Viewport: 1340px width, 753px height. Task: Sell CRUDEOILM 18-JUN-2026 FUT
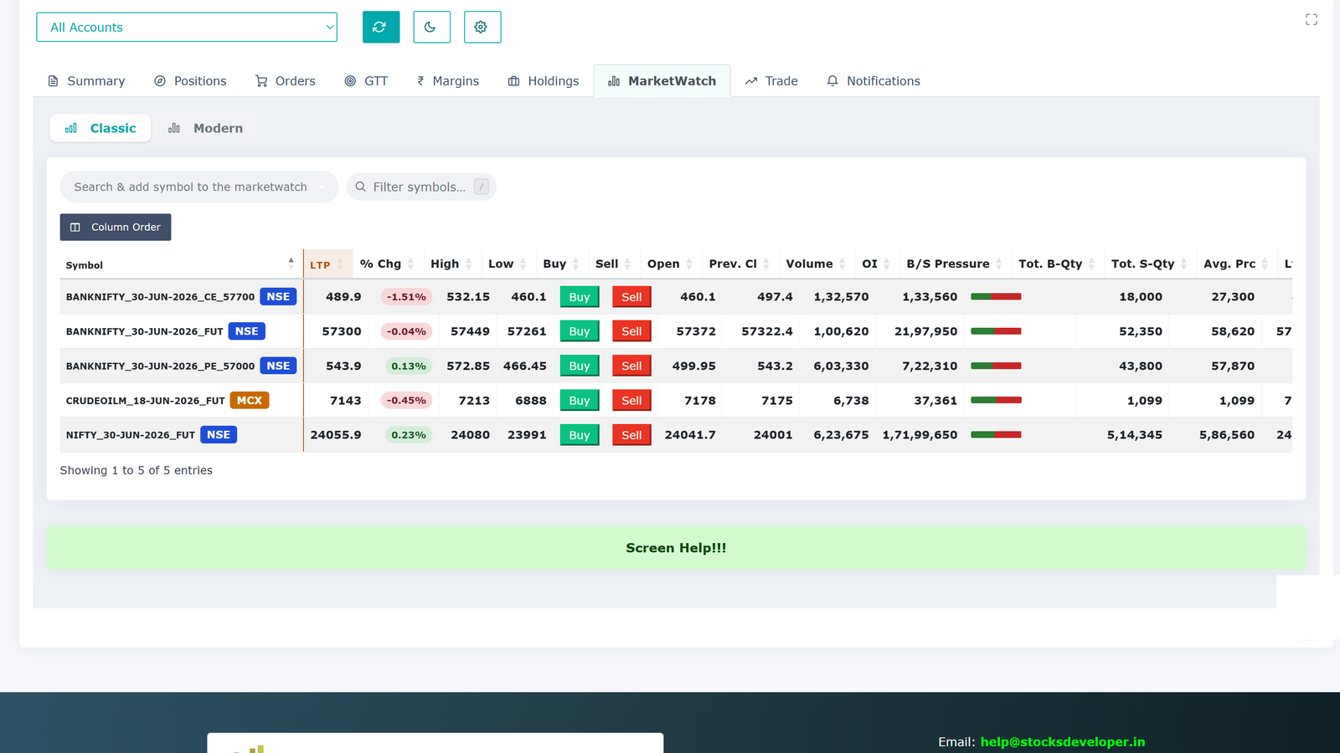(x=631, y=401)
